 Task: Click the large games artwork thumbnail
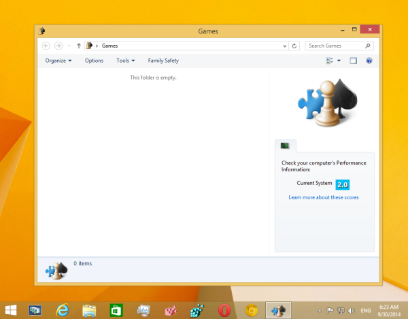point(327,103)
